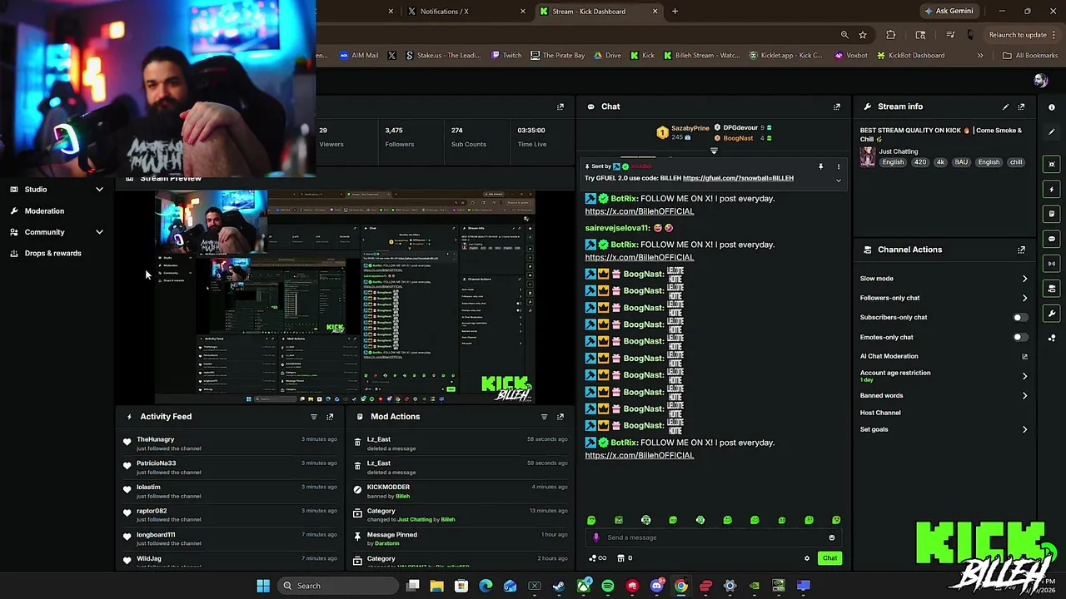Viewport: 1066px width, 599px height.
Task: Edit stream info with pencil icon in Stream info header
Action: coord(1005,106)
